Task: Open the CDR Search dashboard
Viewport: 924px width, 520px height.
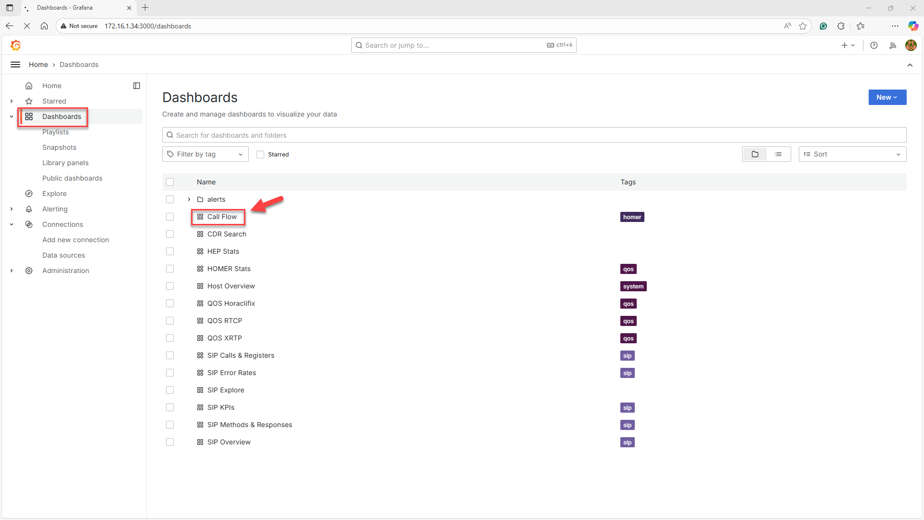Action: click(227, 234)
